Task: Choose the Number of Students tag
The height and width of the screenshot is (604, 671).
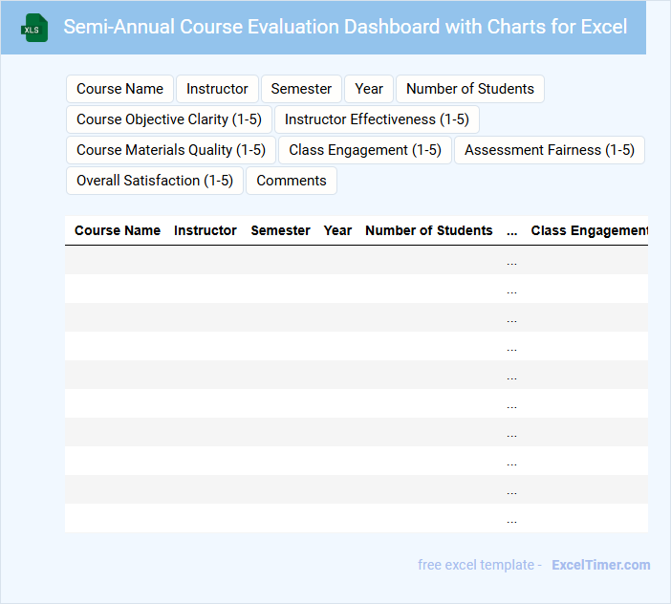Action: tap(470, 89)
